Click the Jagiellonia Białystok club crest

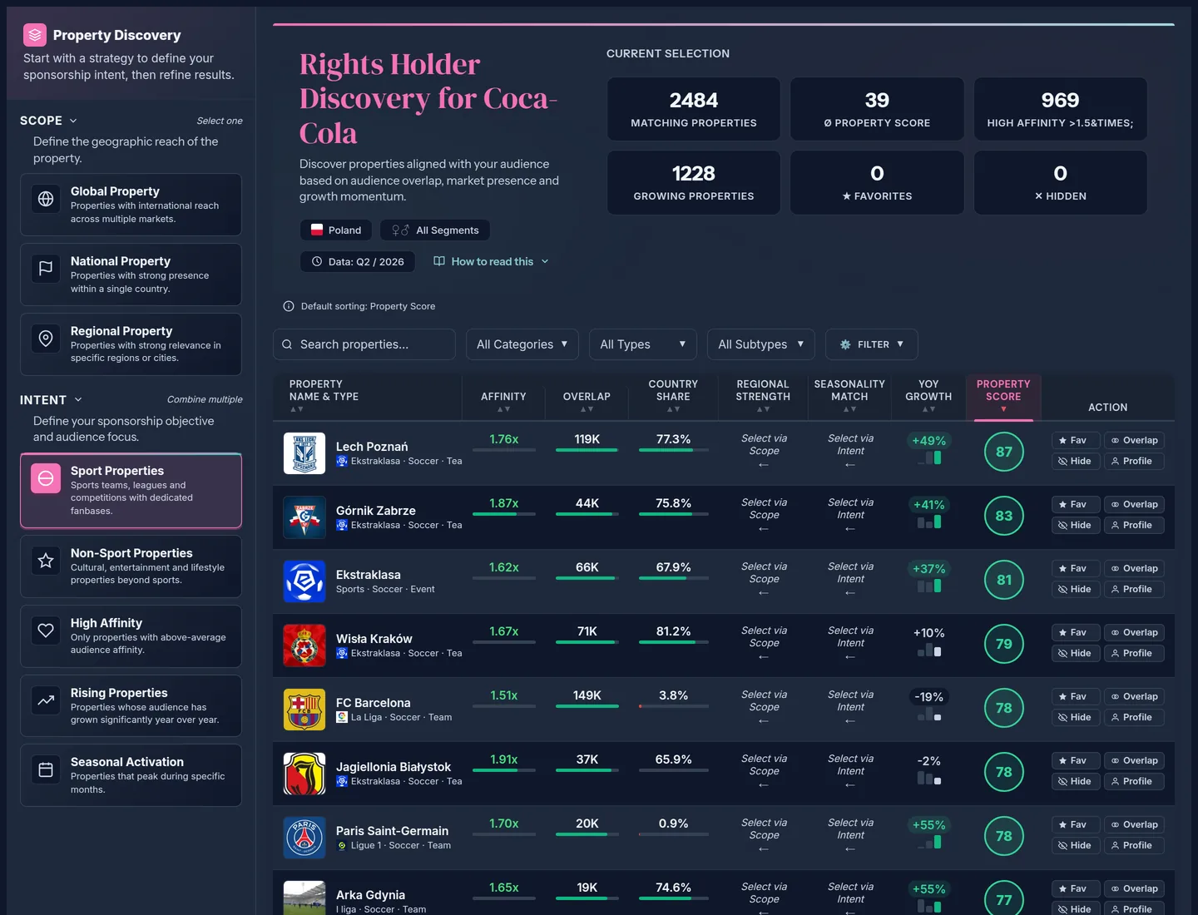(304, 774)
